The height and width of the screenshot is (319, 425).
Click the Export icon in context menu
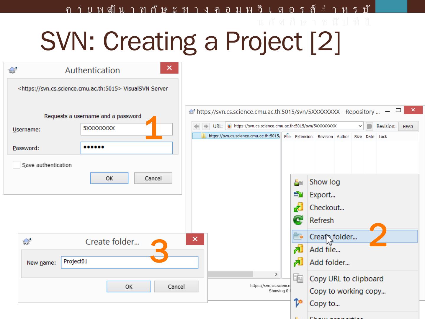(x=298, y=195)
